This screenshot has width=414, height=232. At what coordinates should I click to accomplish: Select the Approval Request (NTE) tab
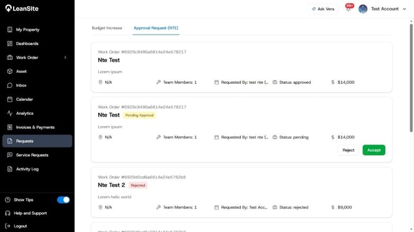point(156,28)
